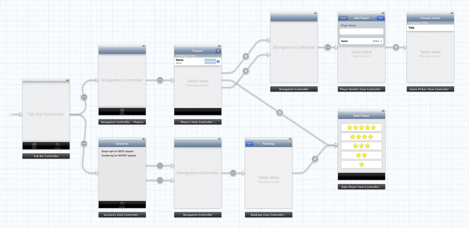Click the plus button in Players bar

[x=218, y=51]
